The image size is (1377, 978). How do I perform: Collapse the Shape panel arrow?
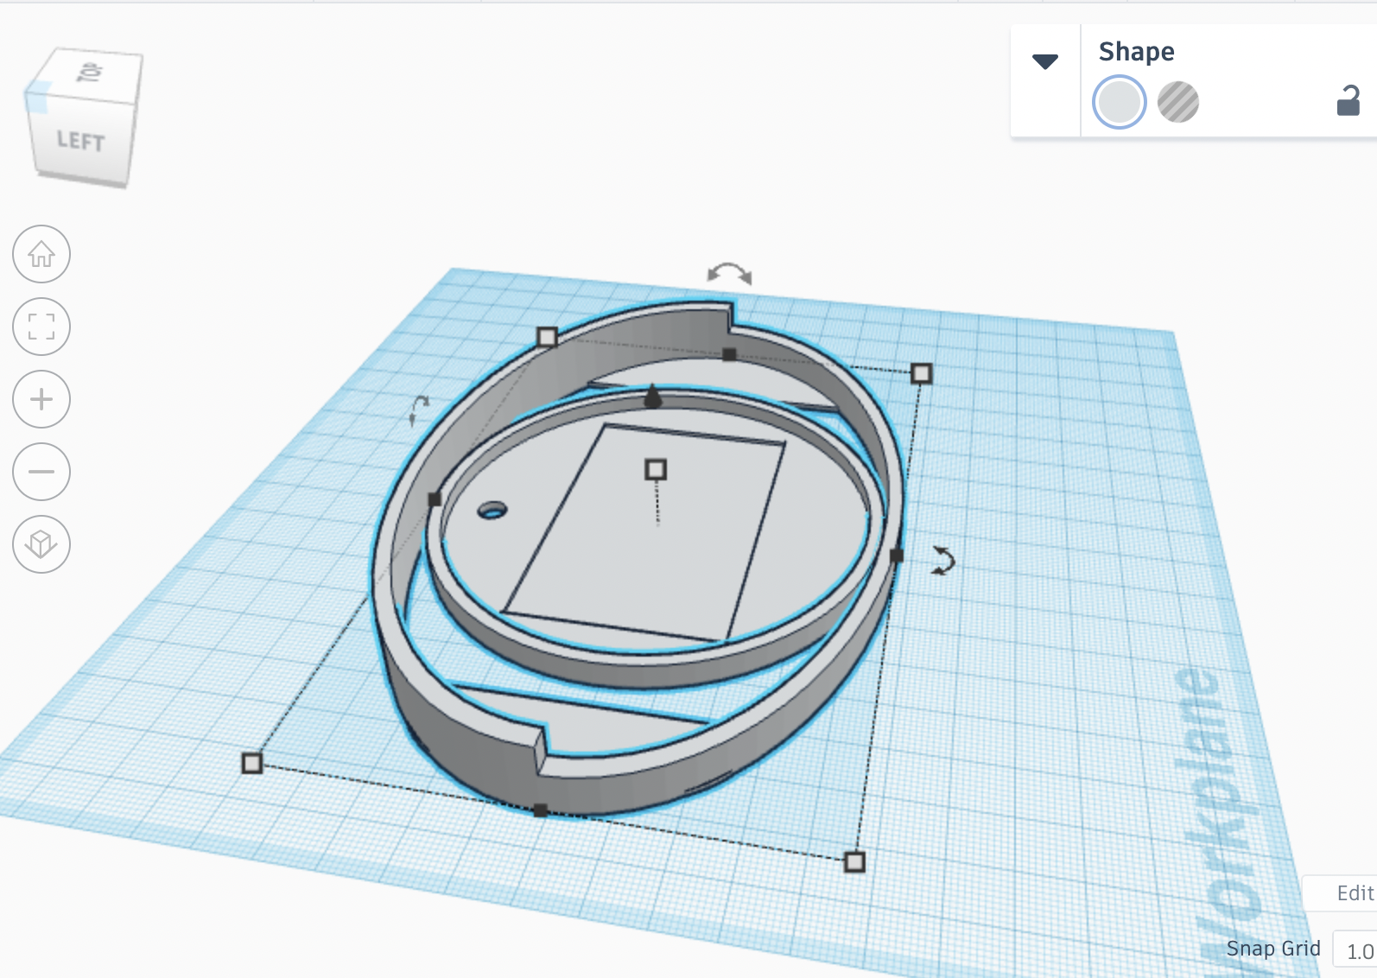click(x=1045, y=61)
